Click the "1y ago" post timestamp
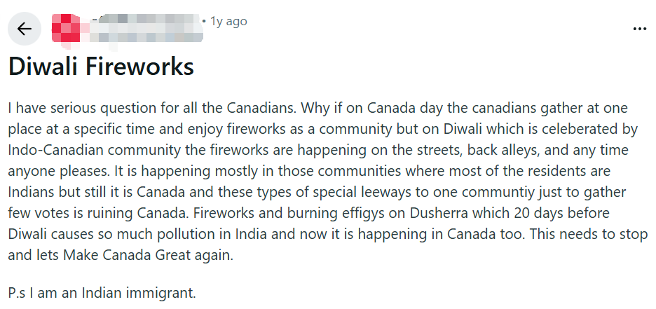The image size is (656, 309). pyautogui.click(x=228, y=21)
